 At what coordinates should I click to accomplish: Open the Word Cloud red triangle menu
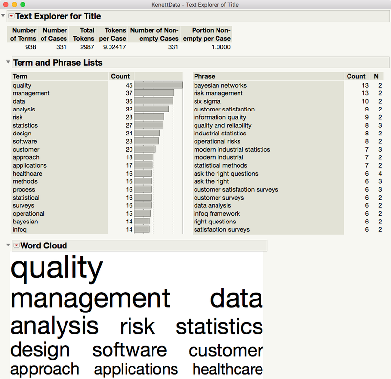[16, 245]
